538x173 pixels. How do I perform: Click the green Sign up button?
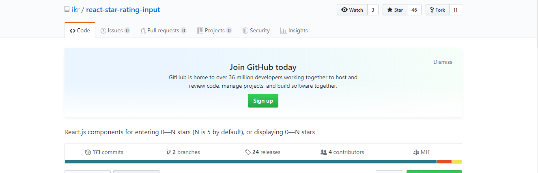point(263,101)
